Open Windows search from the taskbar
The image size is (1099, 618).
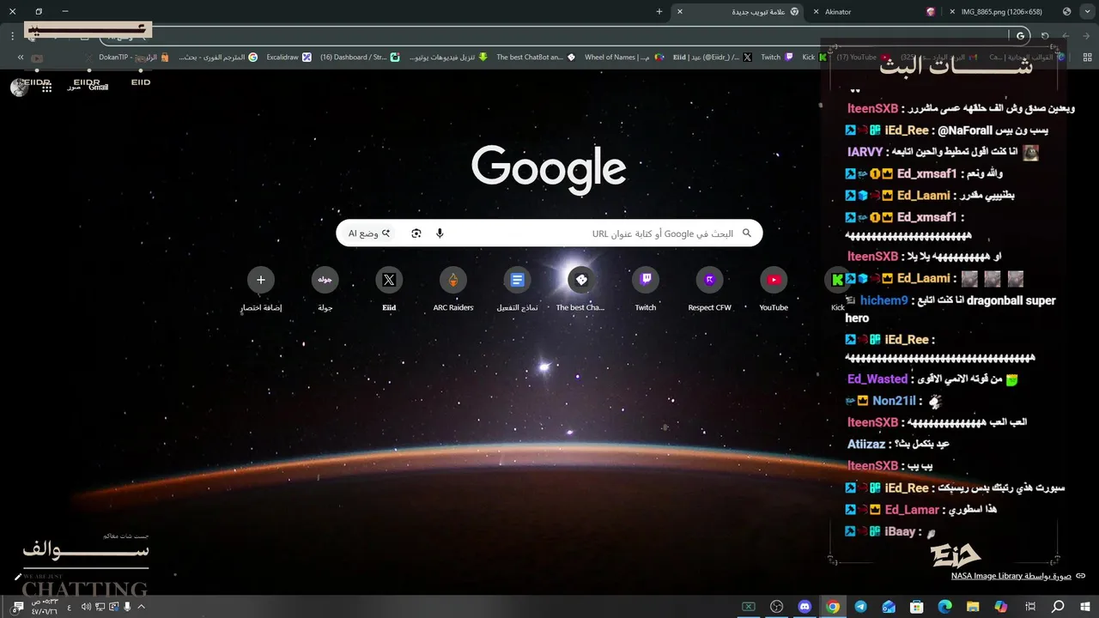pos(1058,606)
